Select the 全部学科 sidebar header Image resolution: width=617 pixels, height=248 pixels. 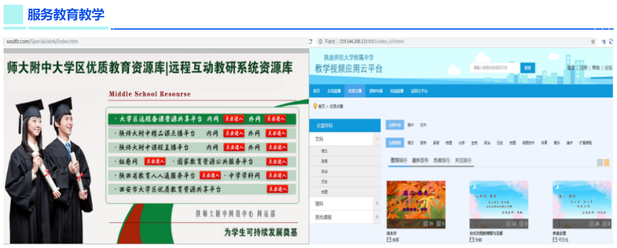[345, 125]
